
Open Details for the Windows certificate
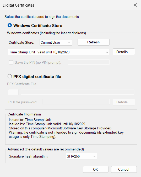pos(124,52)
